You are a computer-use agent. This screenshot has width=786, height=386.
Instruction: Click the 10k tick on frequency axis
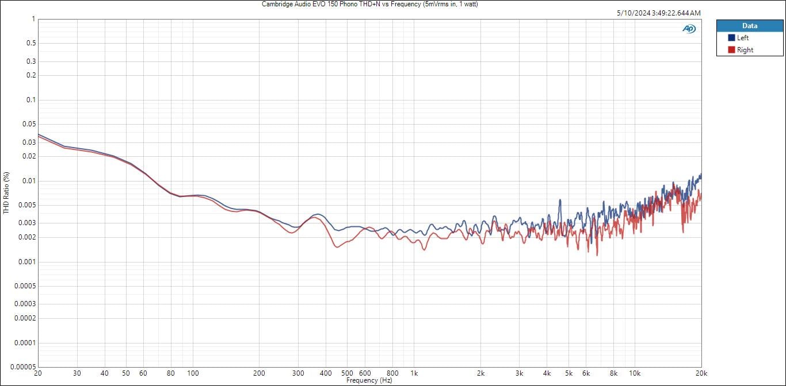635,373
